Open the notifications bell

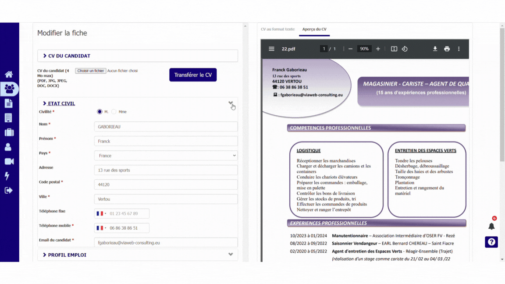pos(491,226)
